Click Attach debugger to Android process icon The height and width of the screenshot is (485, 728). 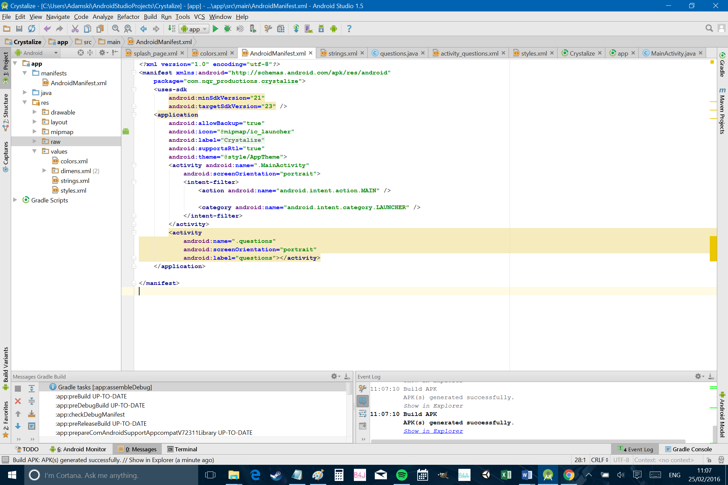[252, 29]
